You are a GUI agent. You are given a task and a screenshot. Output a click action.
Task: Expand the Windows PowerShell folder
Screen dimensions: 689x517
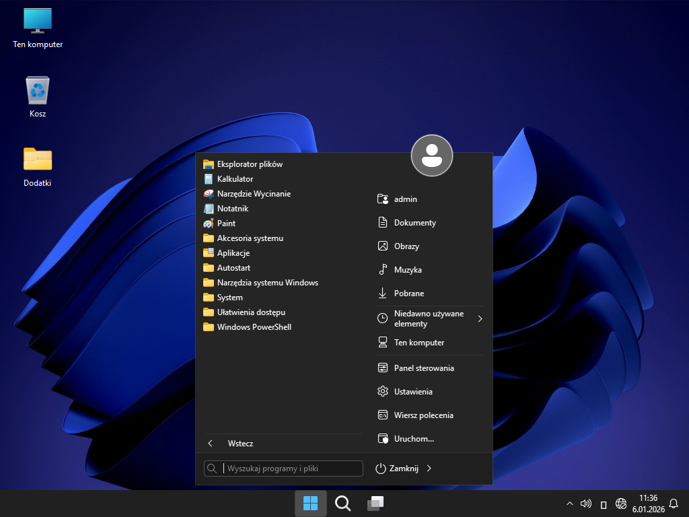[254, 327]
